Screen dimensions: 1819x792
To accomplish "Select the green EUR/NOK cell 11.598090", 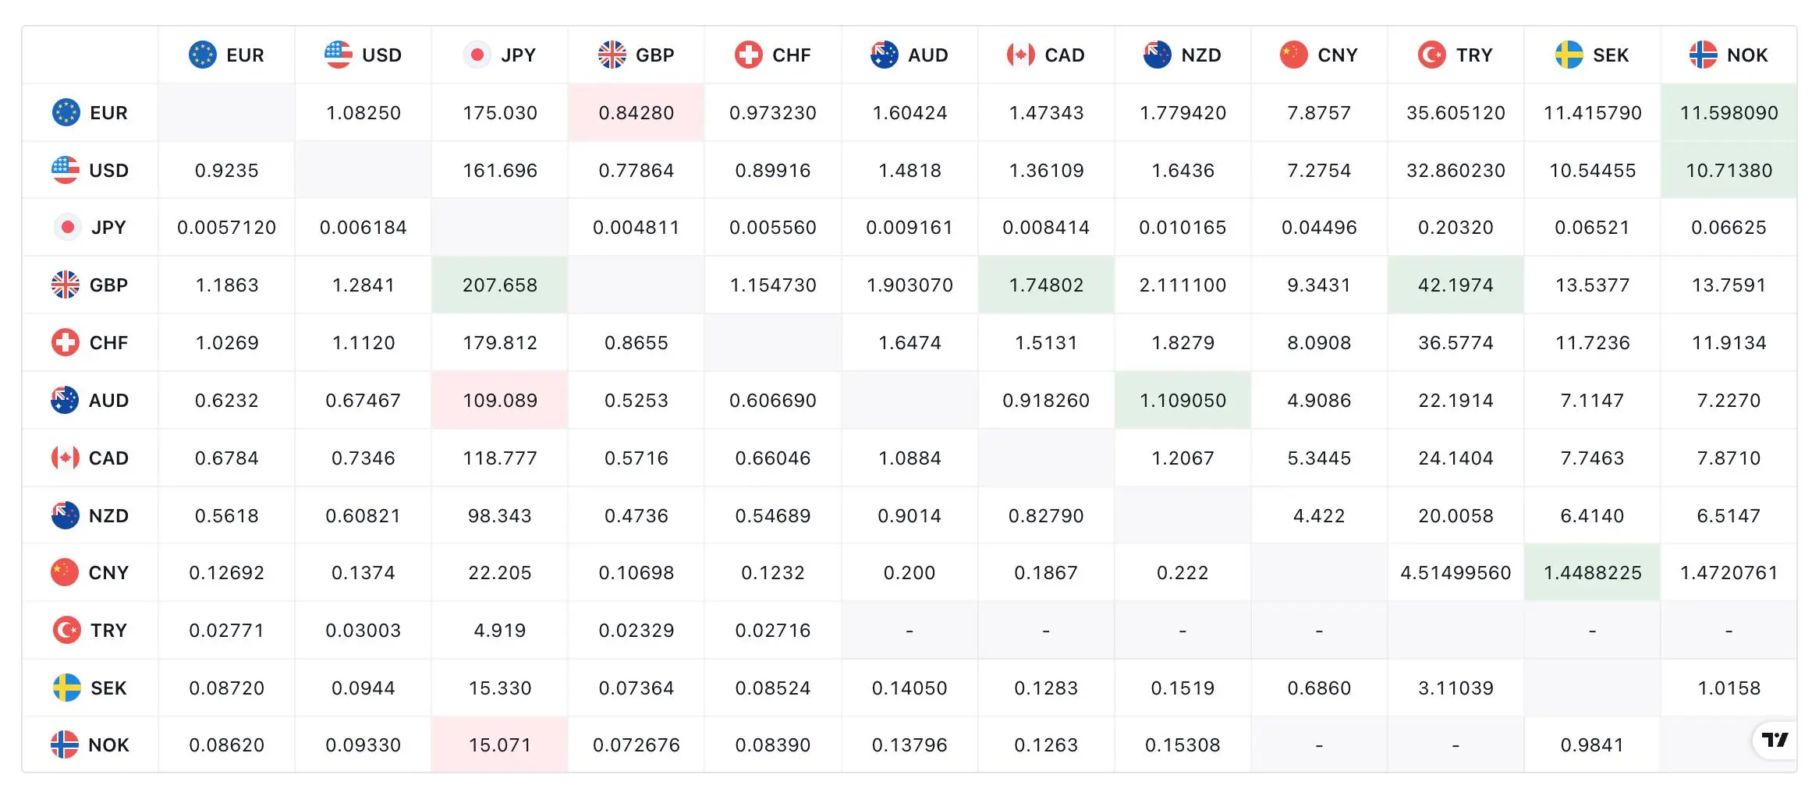I will (1729, 113).
